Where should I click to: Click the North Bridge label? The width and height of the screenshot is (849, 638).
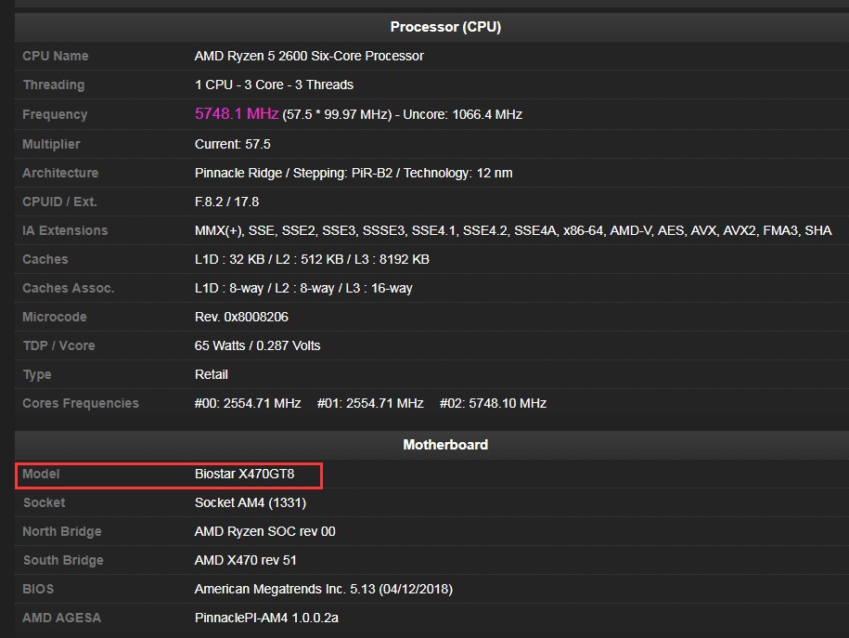(62, 531)
